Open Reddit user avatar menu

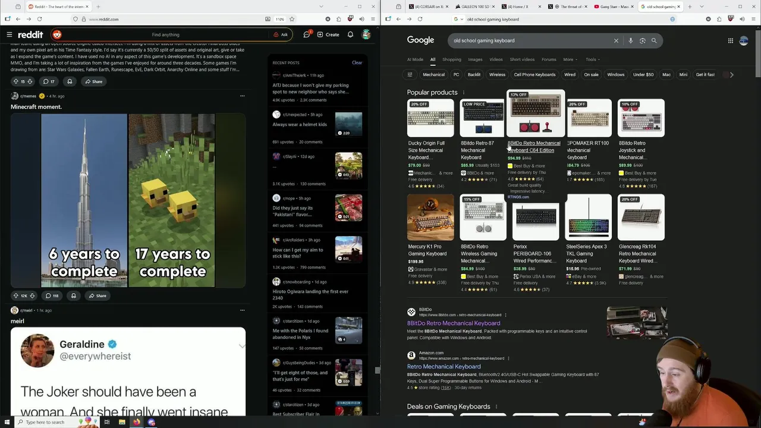[x=366, y=34]
